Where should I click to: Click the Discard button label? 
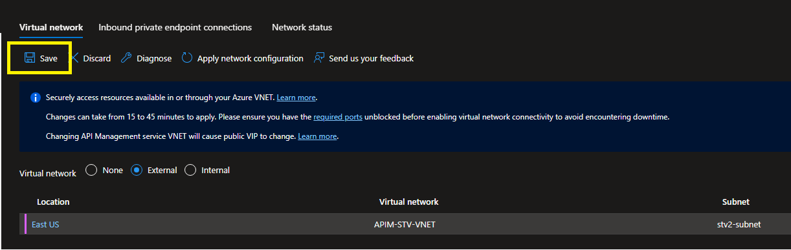[97, 58]
